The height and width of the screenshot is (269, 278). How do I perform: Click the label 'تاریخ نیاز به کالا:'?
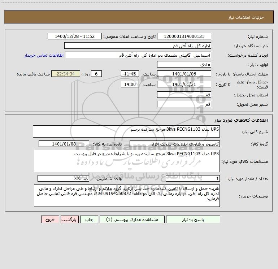click(x=107, y=144)
